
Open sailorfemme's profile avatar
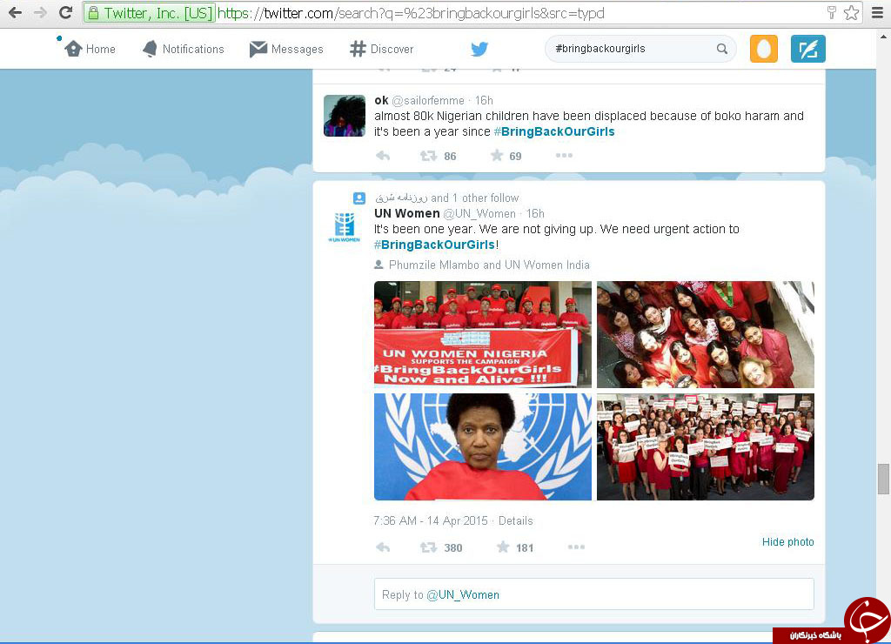click(345, 116)
